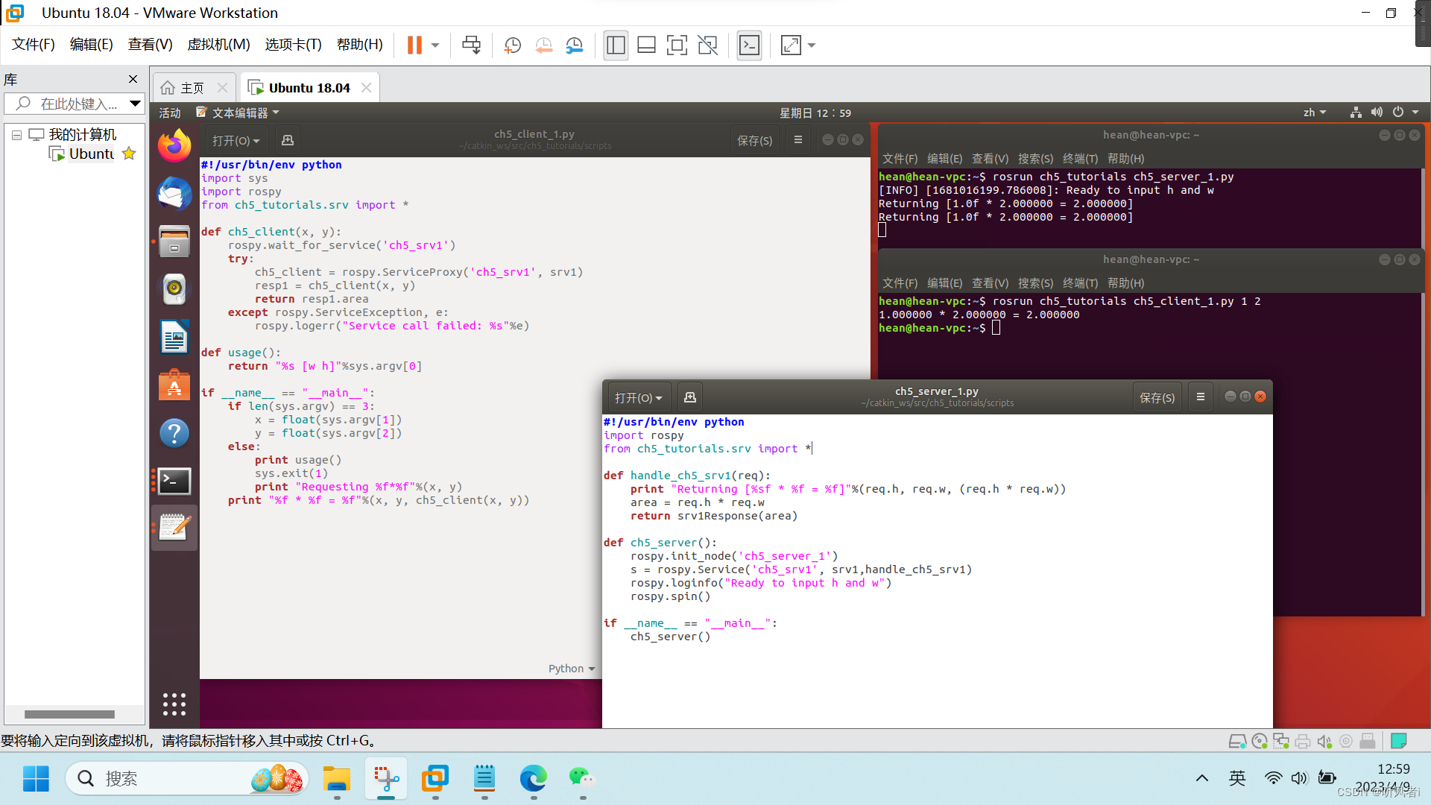1431x805 pixels.
Task: Open the clock calendar at 星期日 12:59
Action: 815,113
